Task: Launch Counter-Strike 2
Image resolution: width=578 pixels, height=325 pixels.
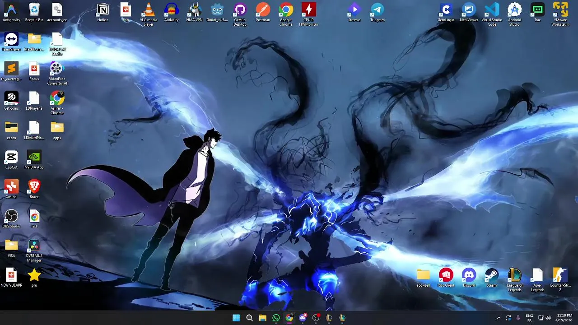Action: click(x=560, y=280)
